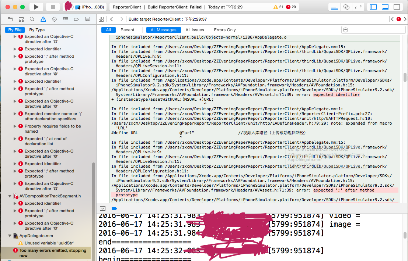Toggle the bottom debug area panel
The width and height of the screenshot is (408, 261).
(385, 7)
